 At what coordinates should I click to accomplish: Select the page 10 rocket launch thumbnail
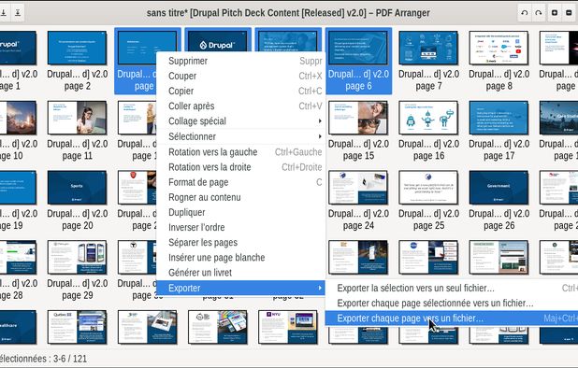[18, 118]
